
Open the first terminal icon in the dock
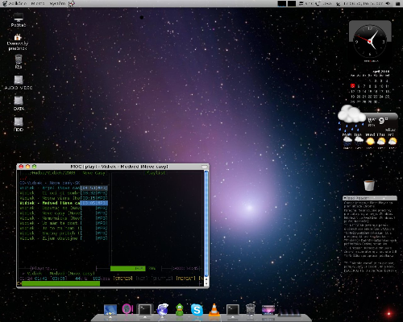[145, 310]
